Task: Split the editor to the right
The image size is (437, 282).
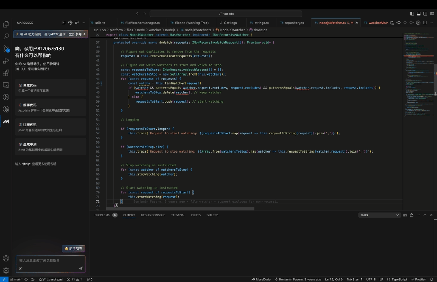Action: (x=425, y=23)
